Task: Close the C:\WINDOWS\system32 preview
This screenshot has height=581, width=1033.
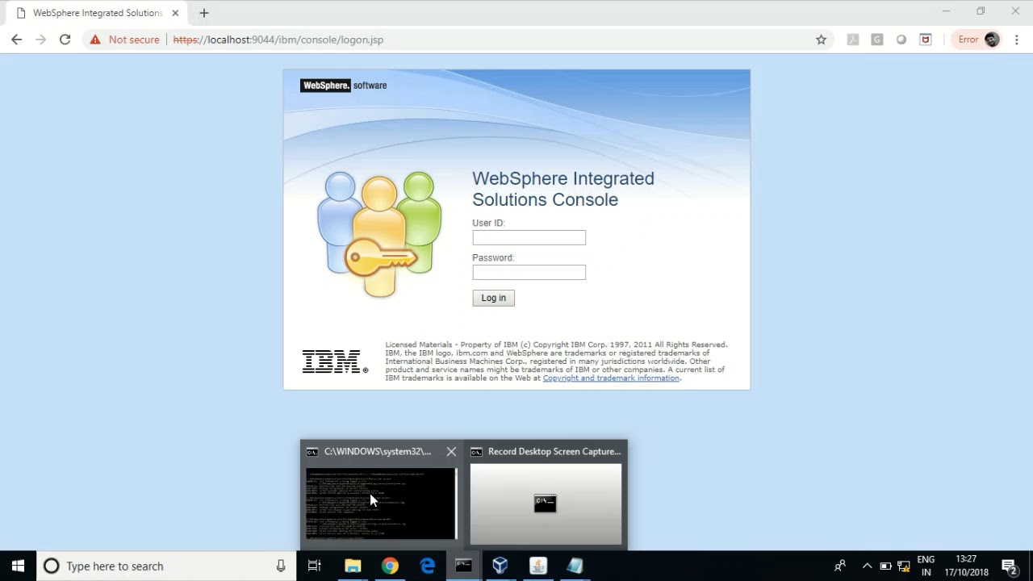Action: coord(451,452)
